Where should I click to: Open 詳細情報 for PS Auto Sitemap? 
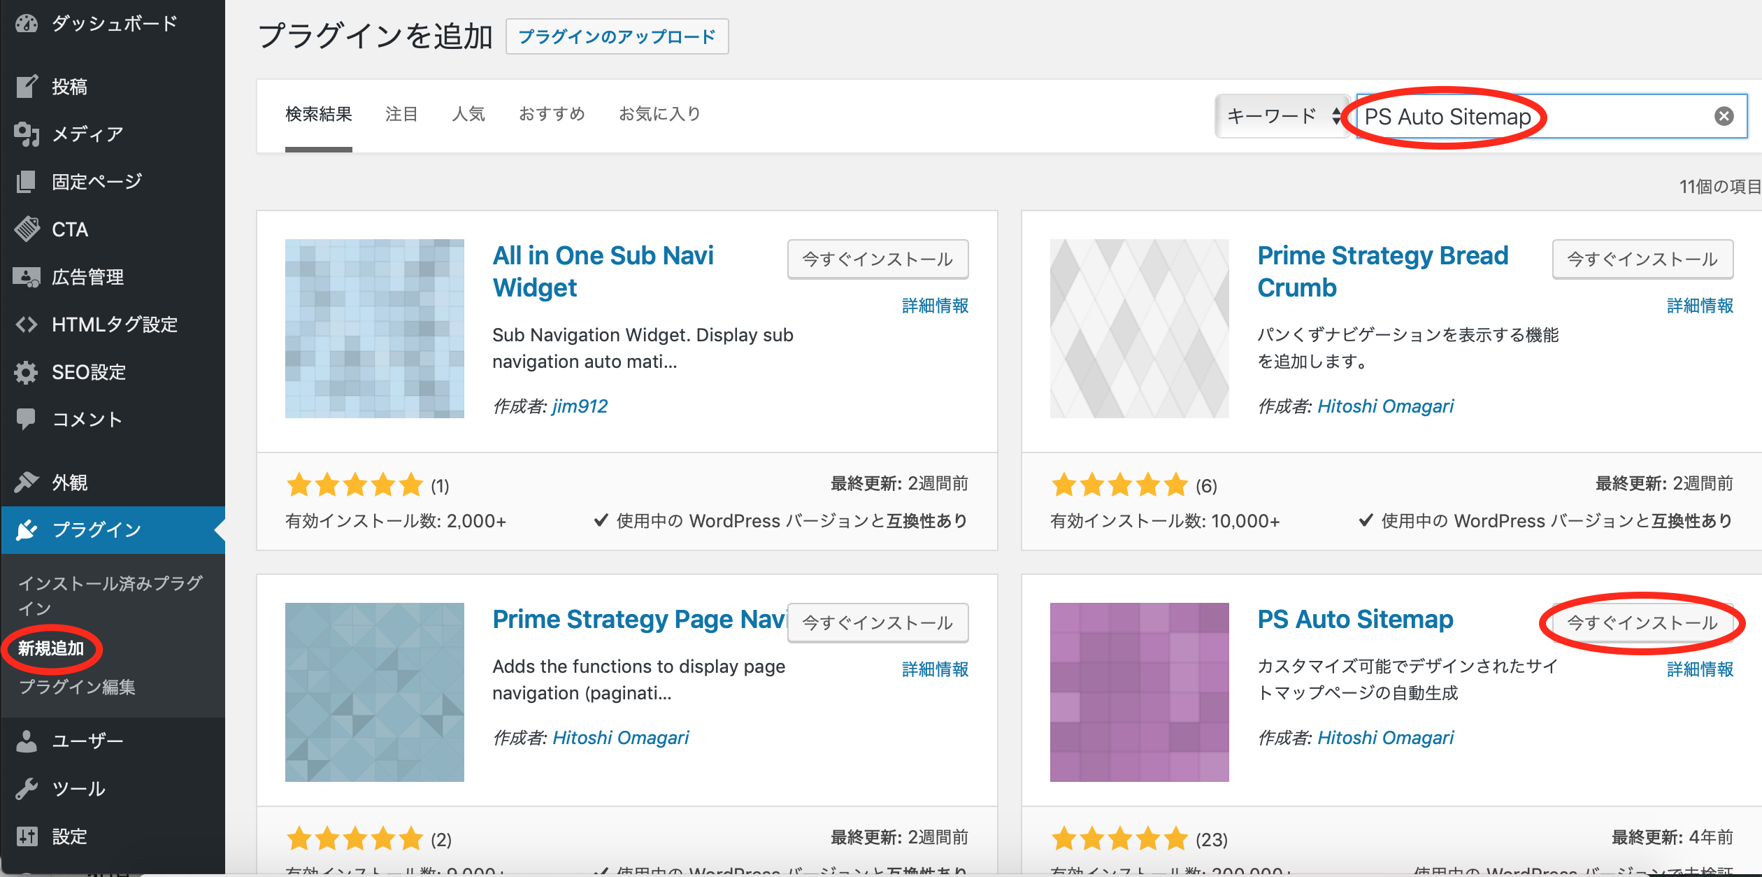tap(1700, 669)
